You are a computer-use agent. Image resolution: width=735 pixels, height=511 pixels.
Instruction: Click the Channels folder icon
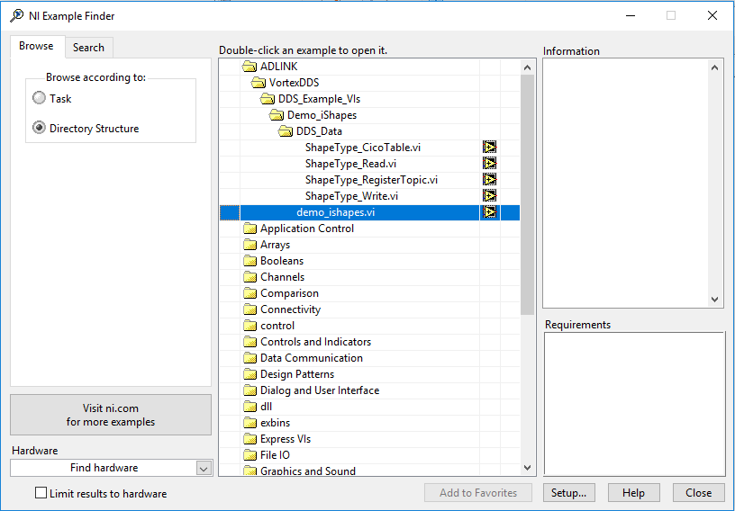click(250, 277)
